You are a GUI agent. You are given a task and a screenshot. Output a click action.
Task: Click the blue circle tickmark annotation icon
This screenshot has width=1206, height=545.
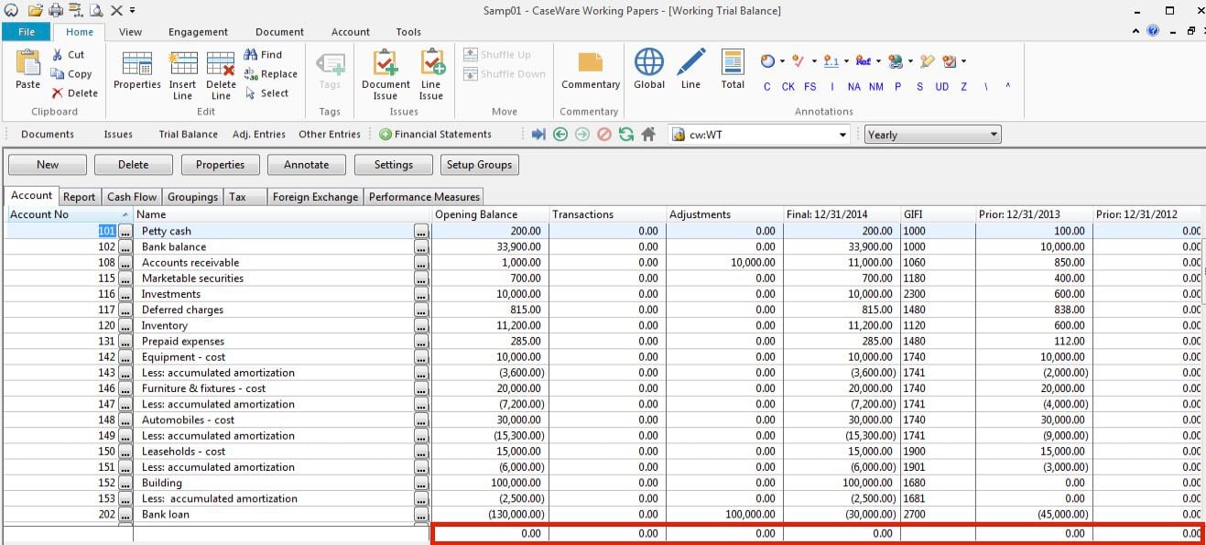coord(766,61)
